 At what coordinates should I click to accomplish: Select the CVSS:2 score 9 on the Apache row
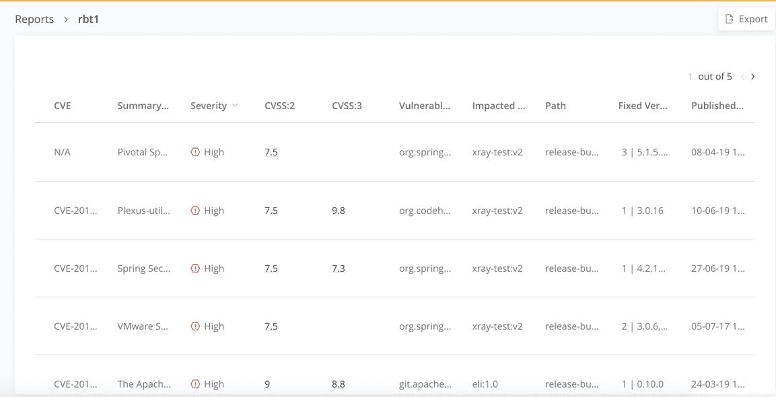[267, 384]
